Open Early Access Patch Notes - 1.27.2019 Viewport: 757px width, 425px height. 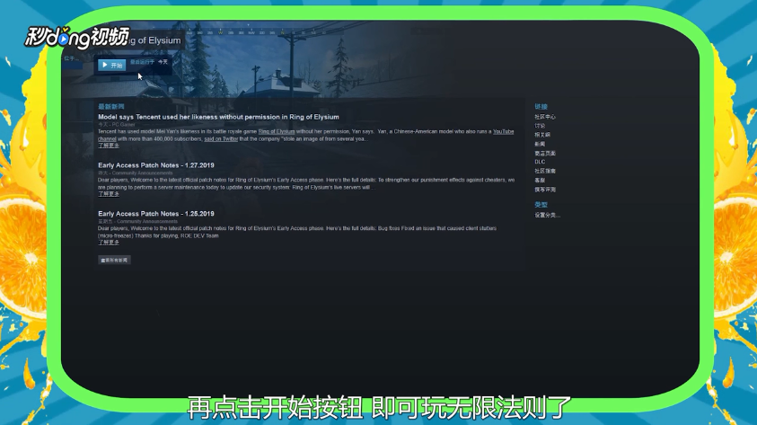[x=156, y=165]
